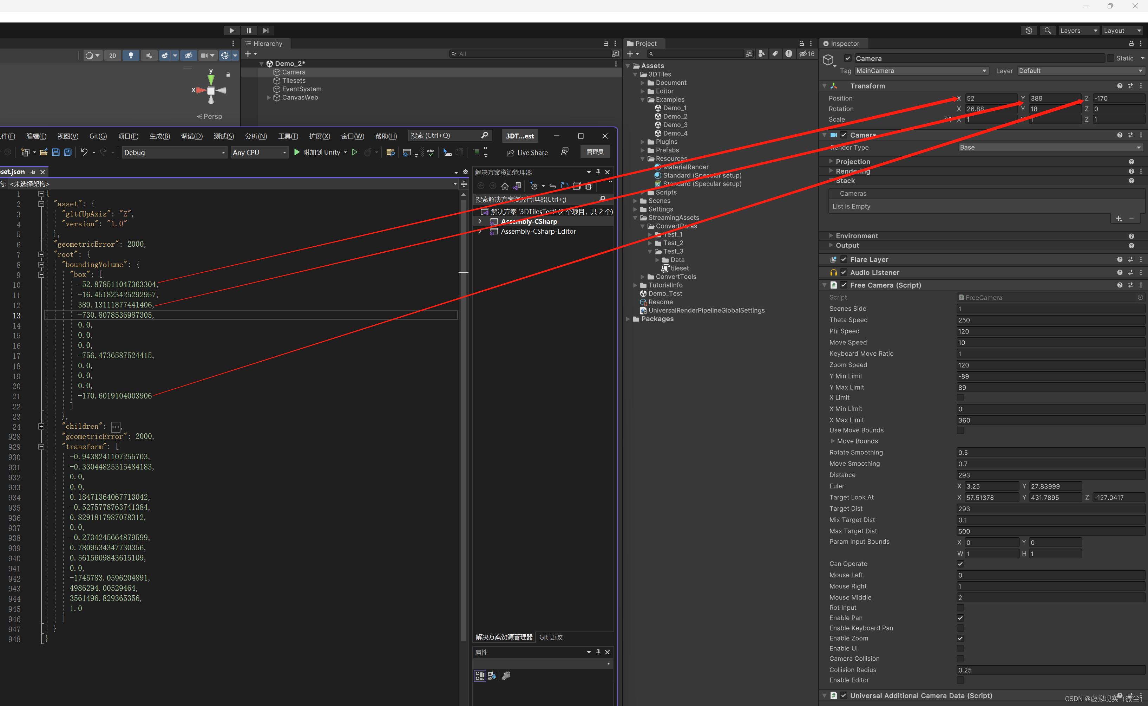Switch Scene view to 2D mode

(x=112, y=55)
